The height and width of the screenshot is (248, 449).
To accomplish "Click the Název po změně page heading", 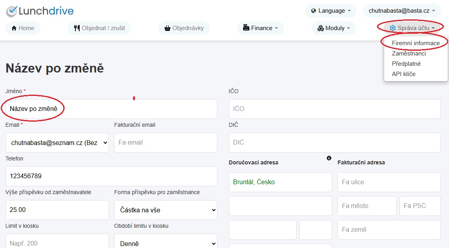I will pos(55,68).
